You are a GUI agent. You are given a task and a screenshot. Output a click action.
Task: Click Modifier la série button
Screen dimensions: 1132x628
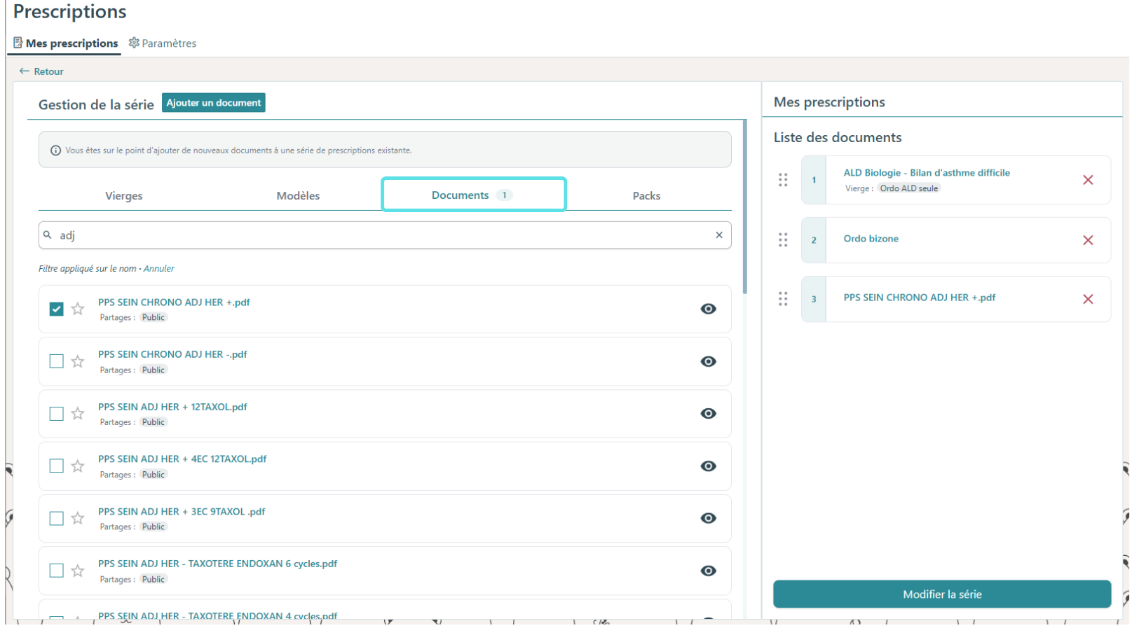(942, 594)
